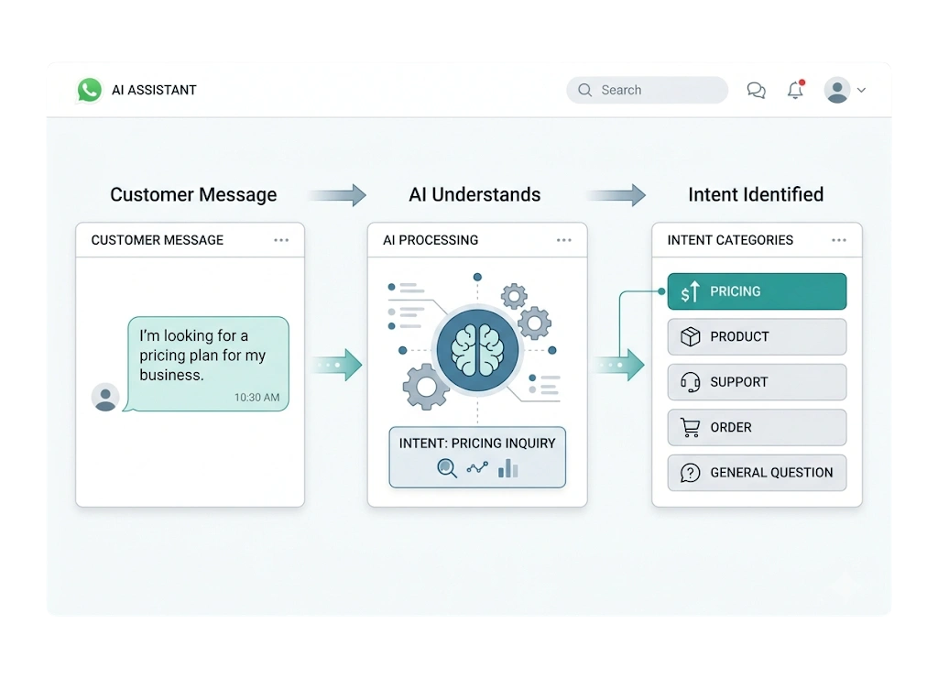Click the question mark bubble icon

tap(691, 473)
